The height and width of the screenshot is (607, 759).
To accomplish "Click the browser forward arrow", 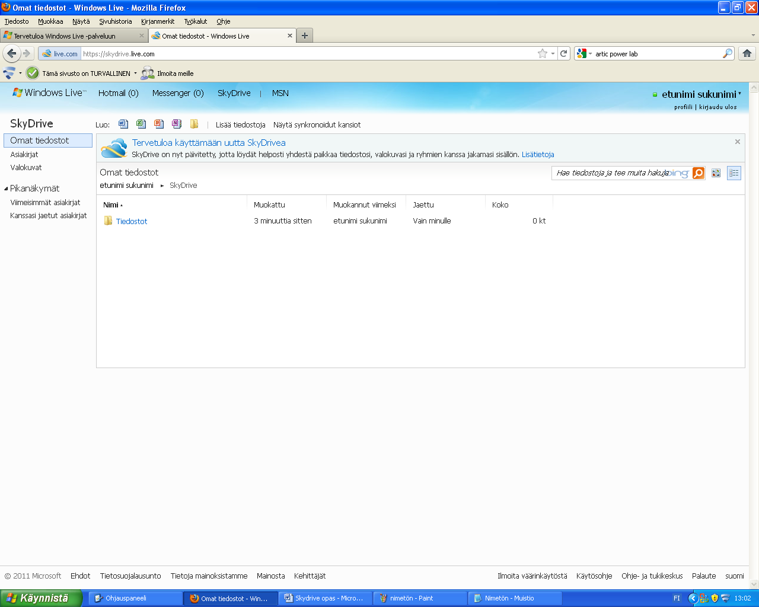I will pos(27,53).
